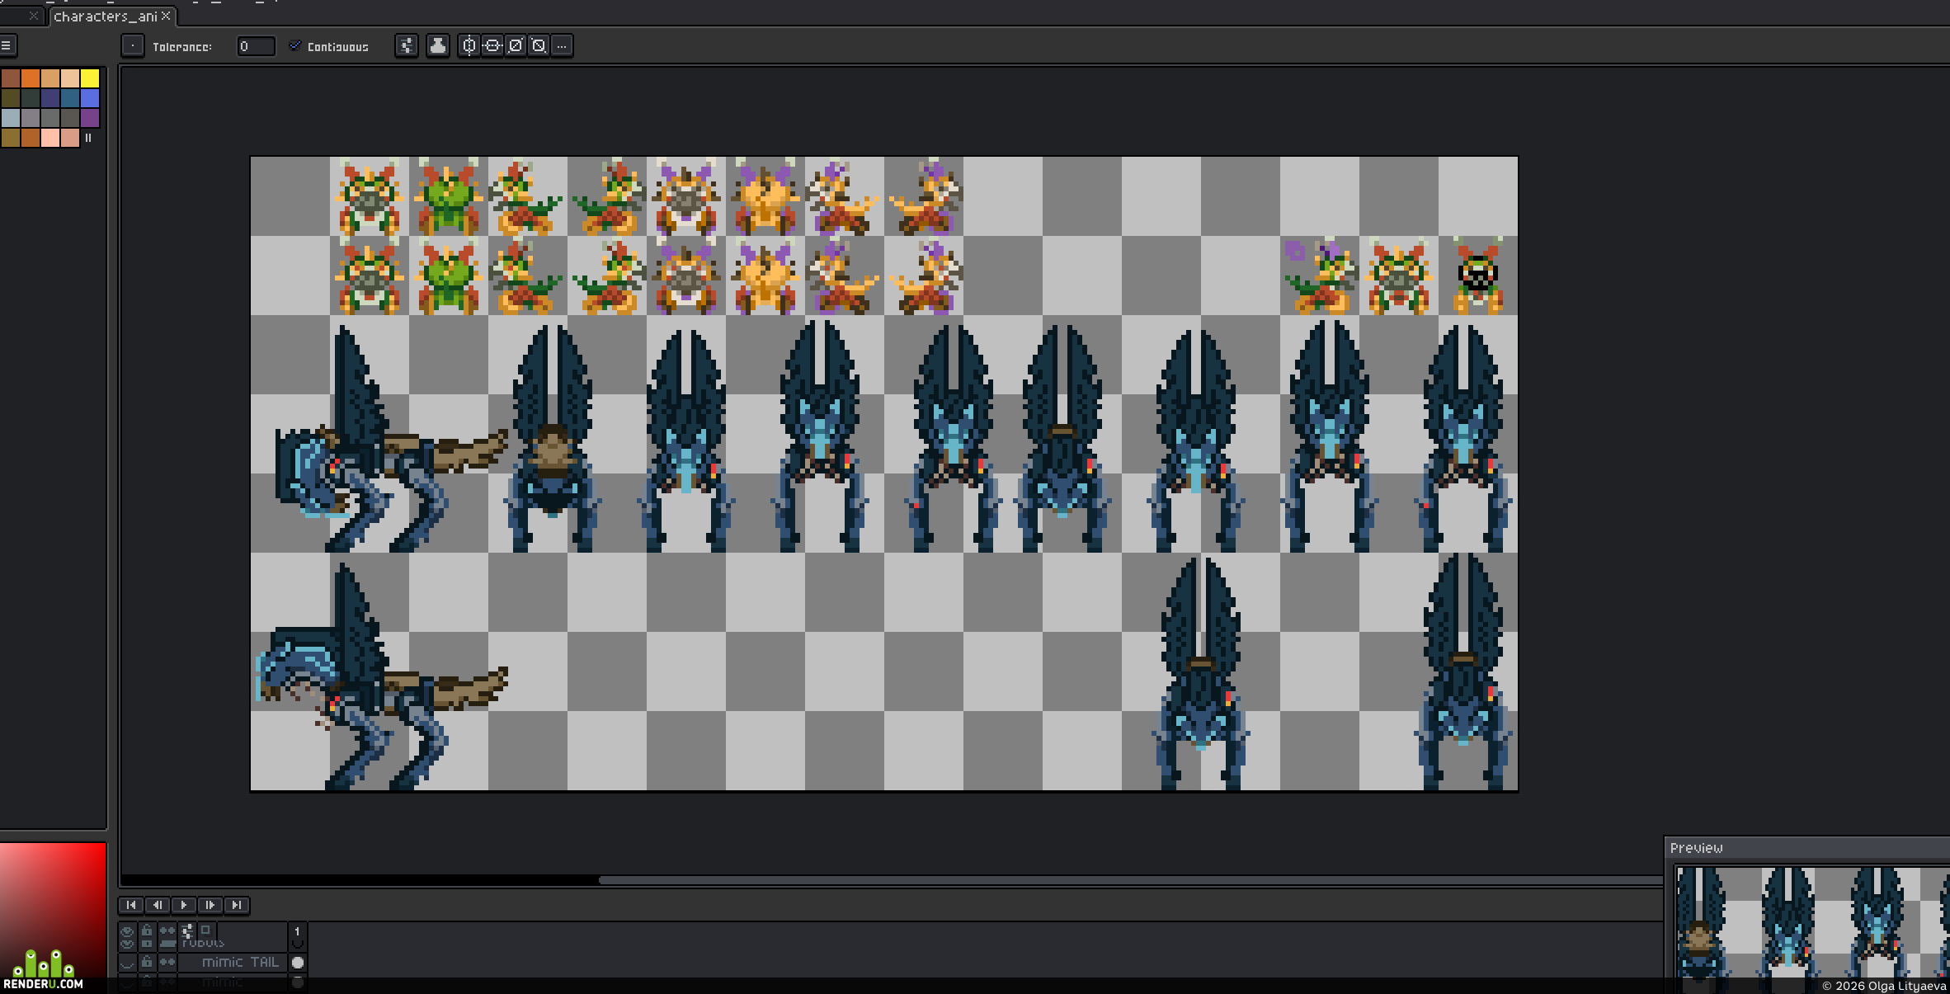Click the Tolerance value input field
1950x994 pixels.
pyautogui.click(x=256, y=46)
